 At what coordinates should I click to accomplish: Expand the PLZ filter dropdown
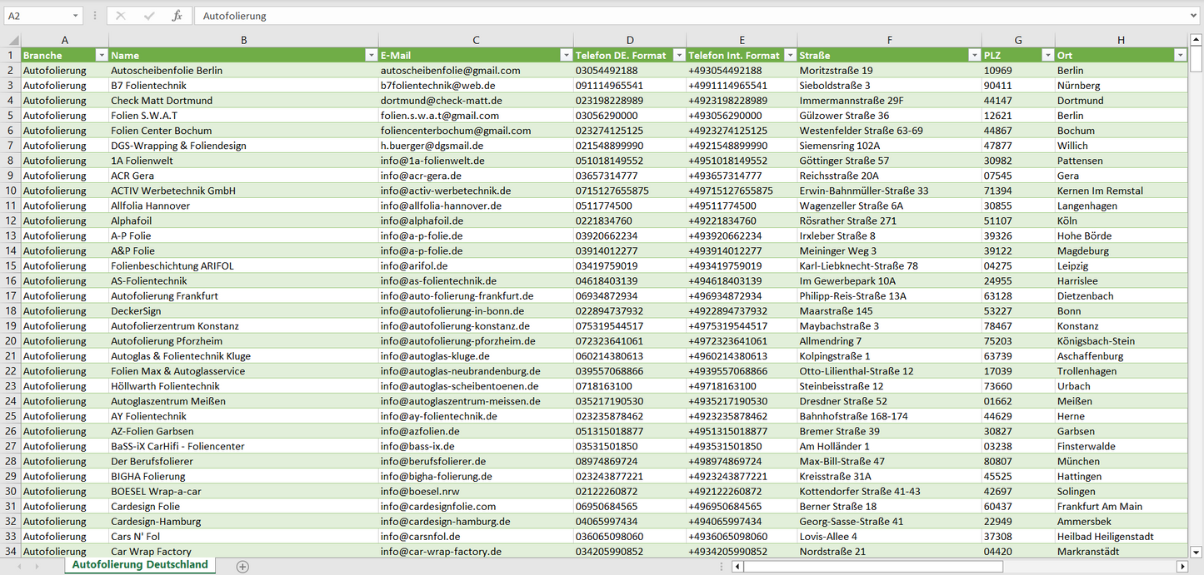point(1047,55)
